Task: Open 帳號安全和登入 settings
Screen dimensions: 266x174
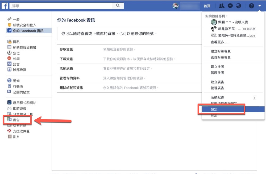Action: click(24, 25)
